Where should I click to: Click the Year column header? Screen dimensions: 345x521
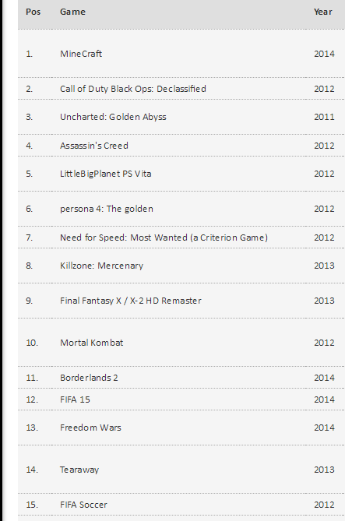tap(322, 12)
